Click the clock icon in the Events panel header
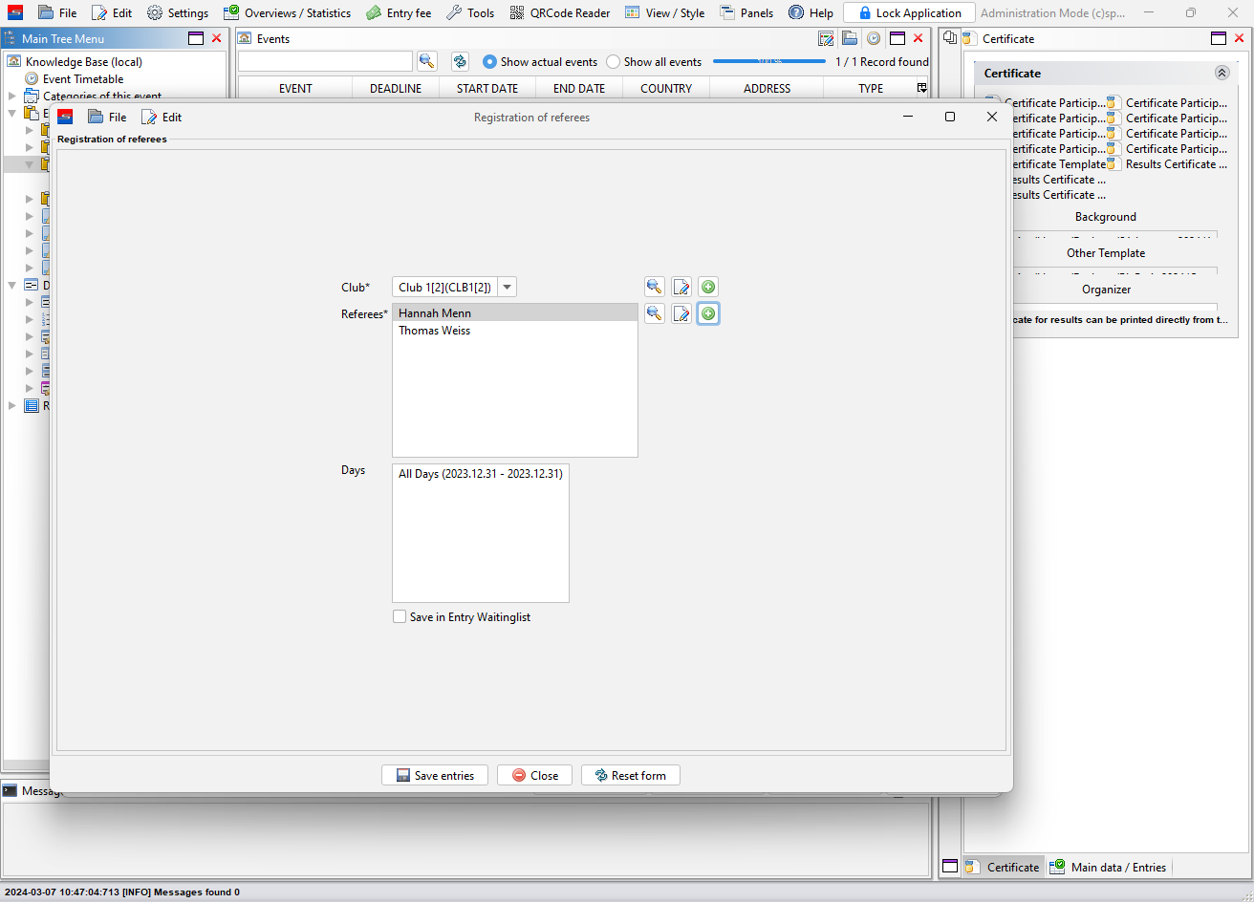1254x903 pixels. [874, 38]
